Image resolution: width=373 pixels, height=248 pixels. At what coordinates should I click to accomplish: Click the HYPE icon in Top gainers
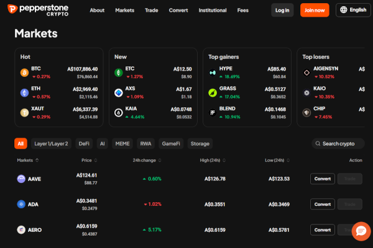(213, 73)
